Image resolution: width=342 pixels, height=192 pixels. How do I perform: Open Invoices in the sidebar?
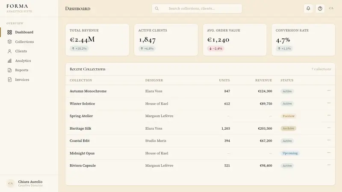29,80
